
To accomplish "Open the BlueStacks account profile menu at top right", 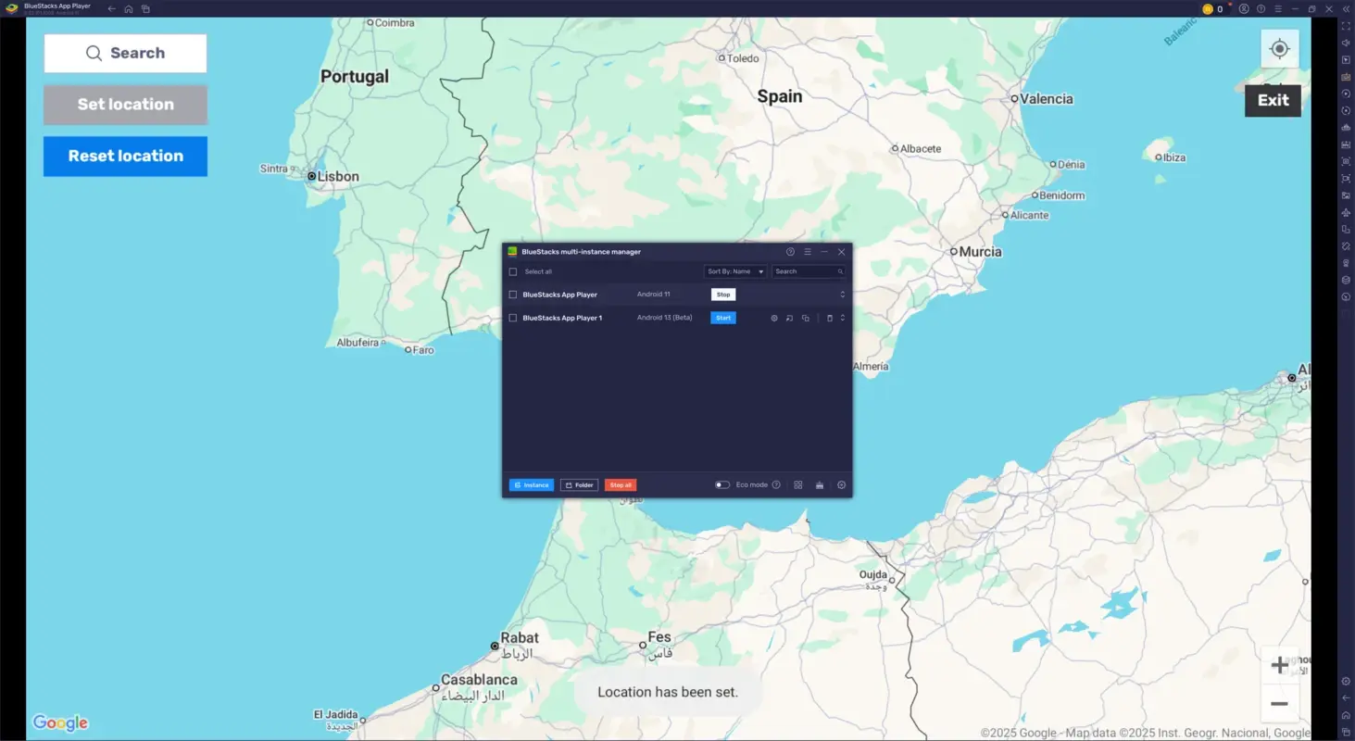I will pos(1244,8).
